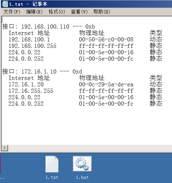Open the 文件(F) menu

12,12
